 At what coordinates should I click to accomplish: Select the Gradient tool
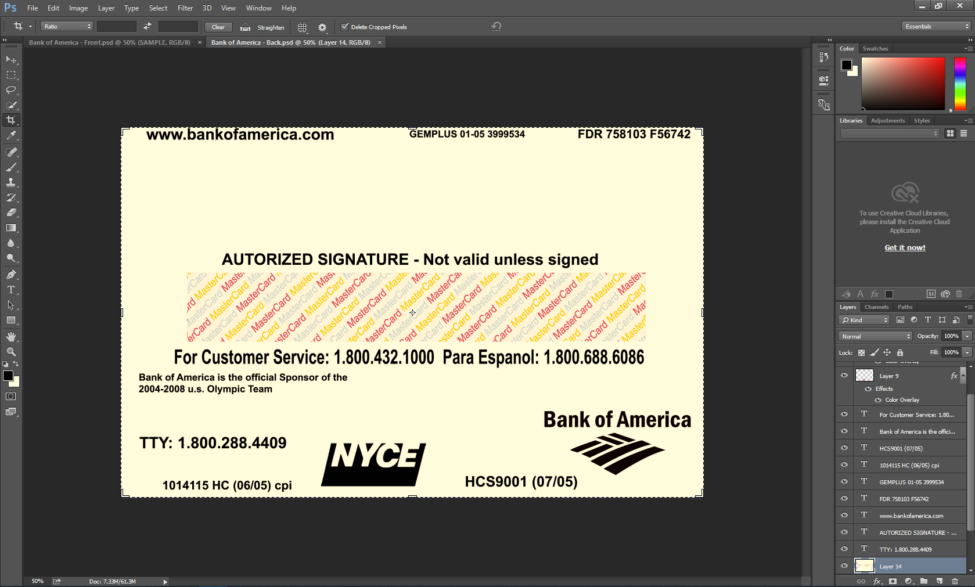[x=11, y=228]
